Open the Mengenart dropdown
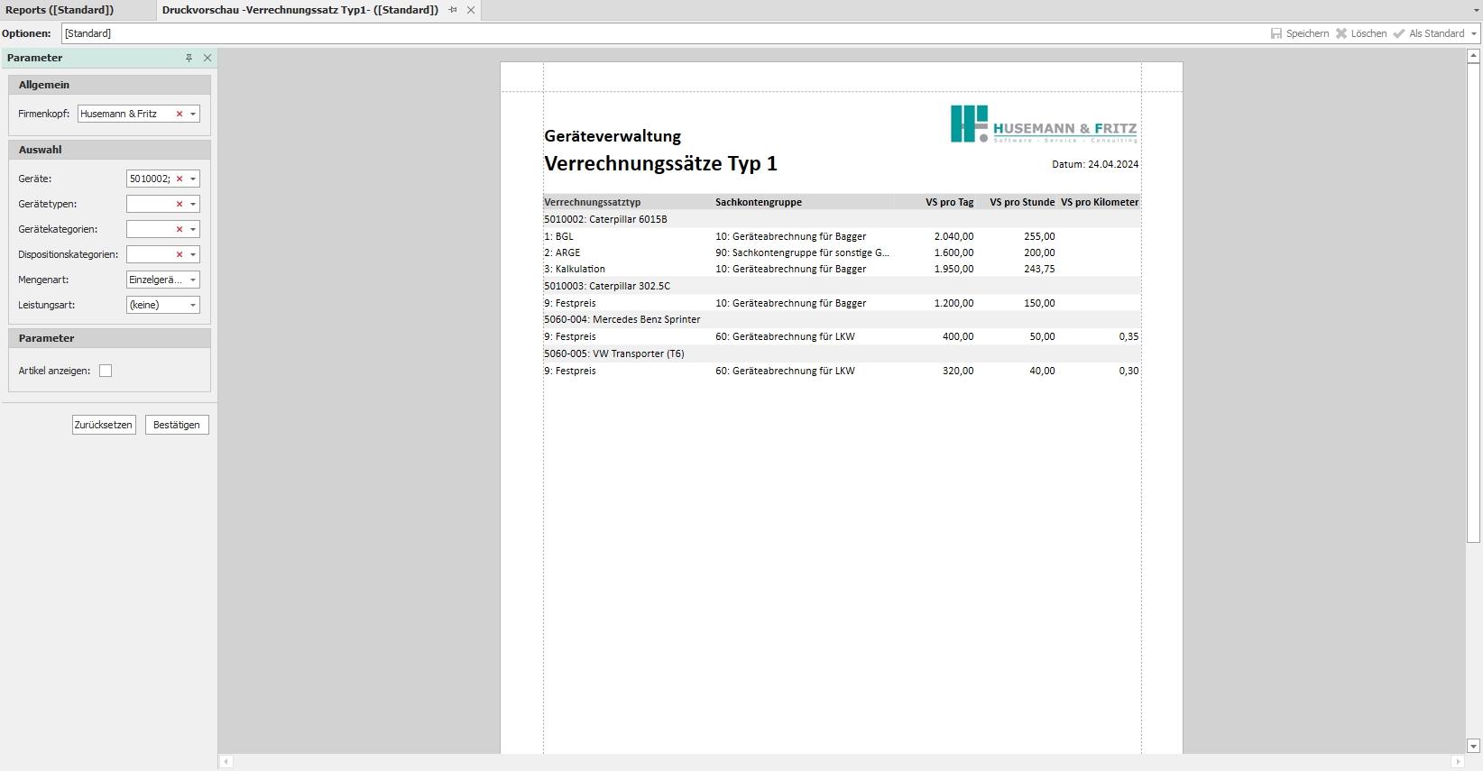Viewport: 1483px width, 771px height. pyautogui.click(x=193, y=280)
